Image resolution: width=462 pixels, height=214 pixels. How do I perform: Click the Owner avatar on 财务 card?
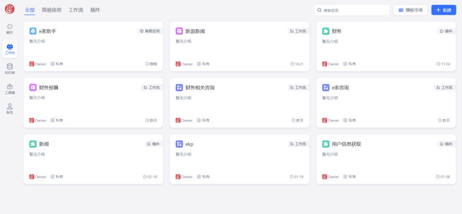(325, 64)
